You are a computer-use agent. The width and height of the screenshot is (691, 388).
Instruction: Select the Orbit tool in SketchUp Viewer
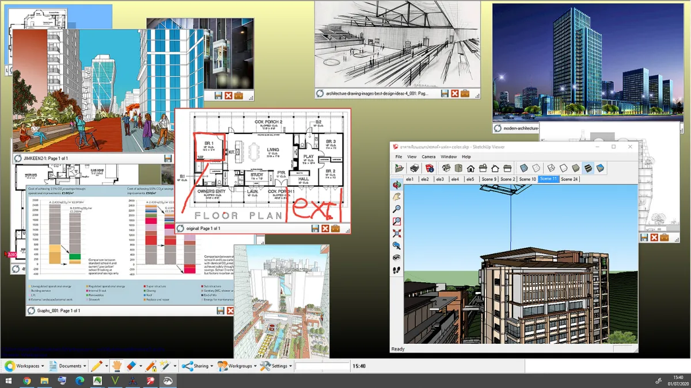tap(397, 185)
